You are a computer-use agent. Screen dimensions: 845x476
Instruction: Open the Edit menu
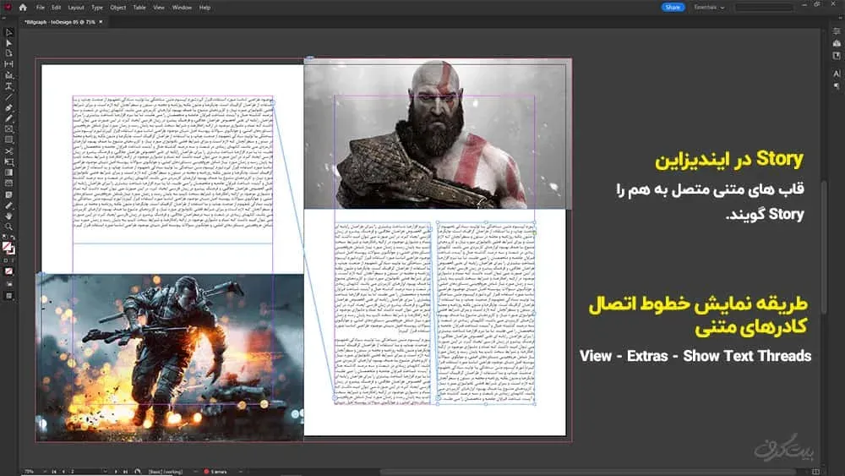[x=56, y=8]
